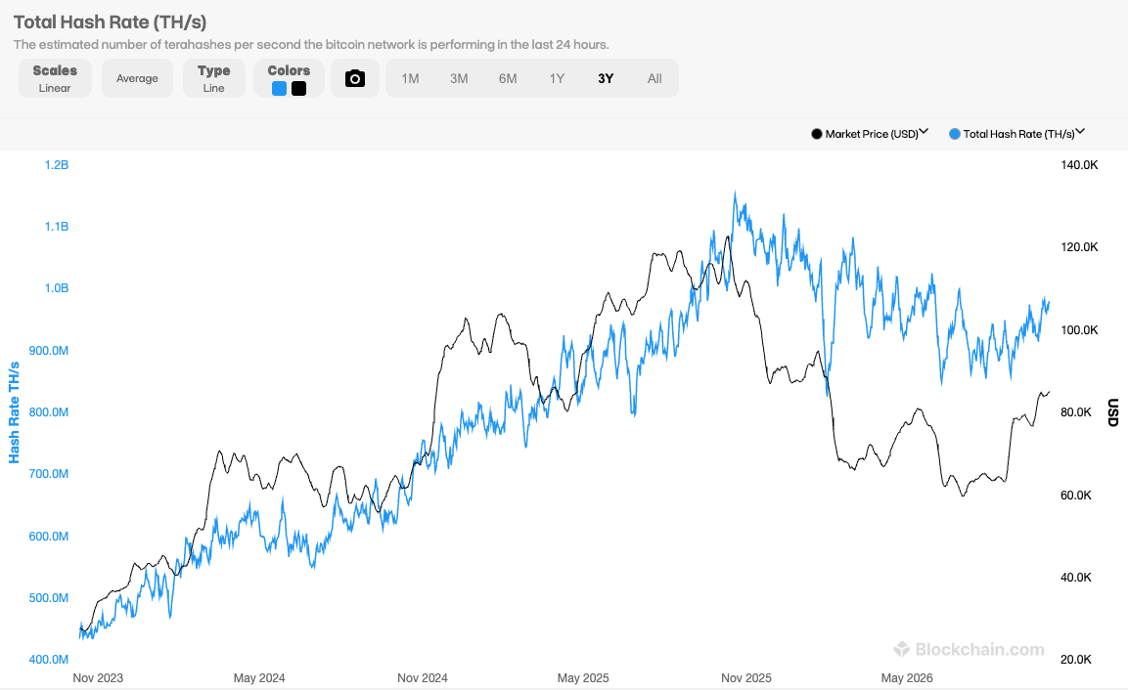Click the '60.0K' USD axis label

point(1075,496)
